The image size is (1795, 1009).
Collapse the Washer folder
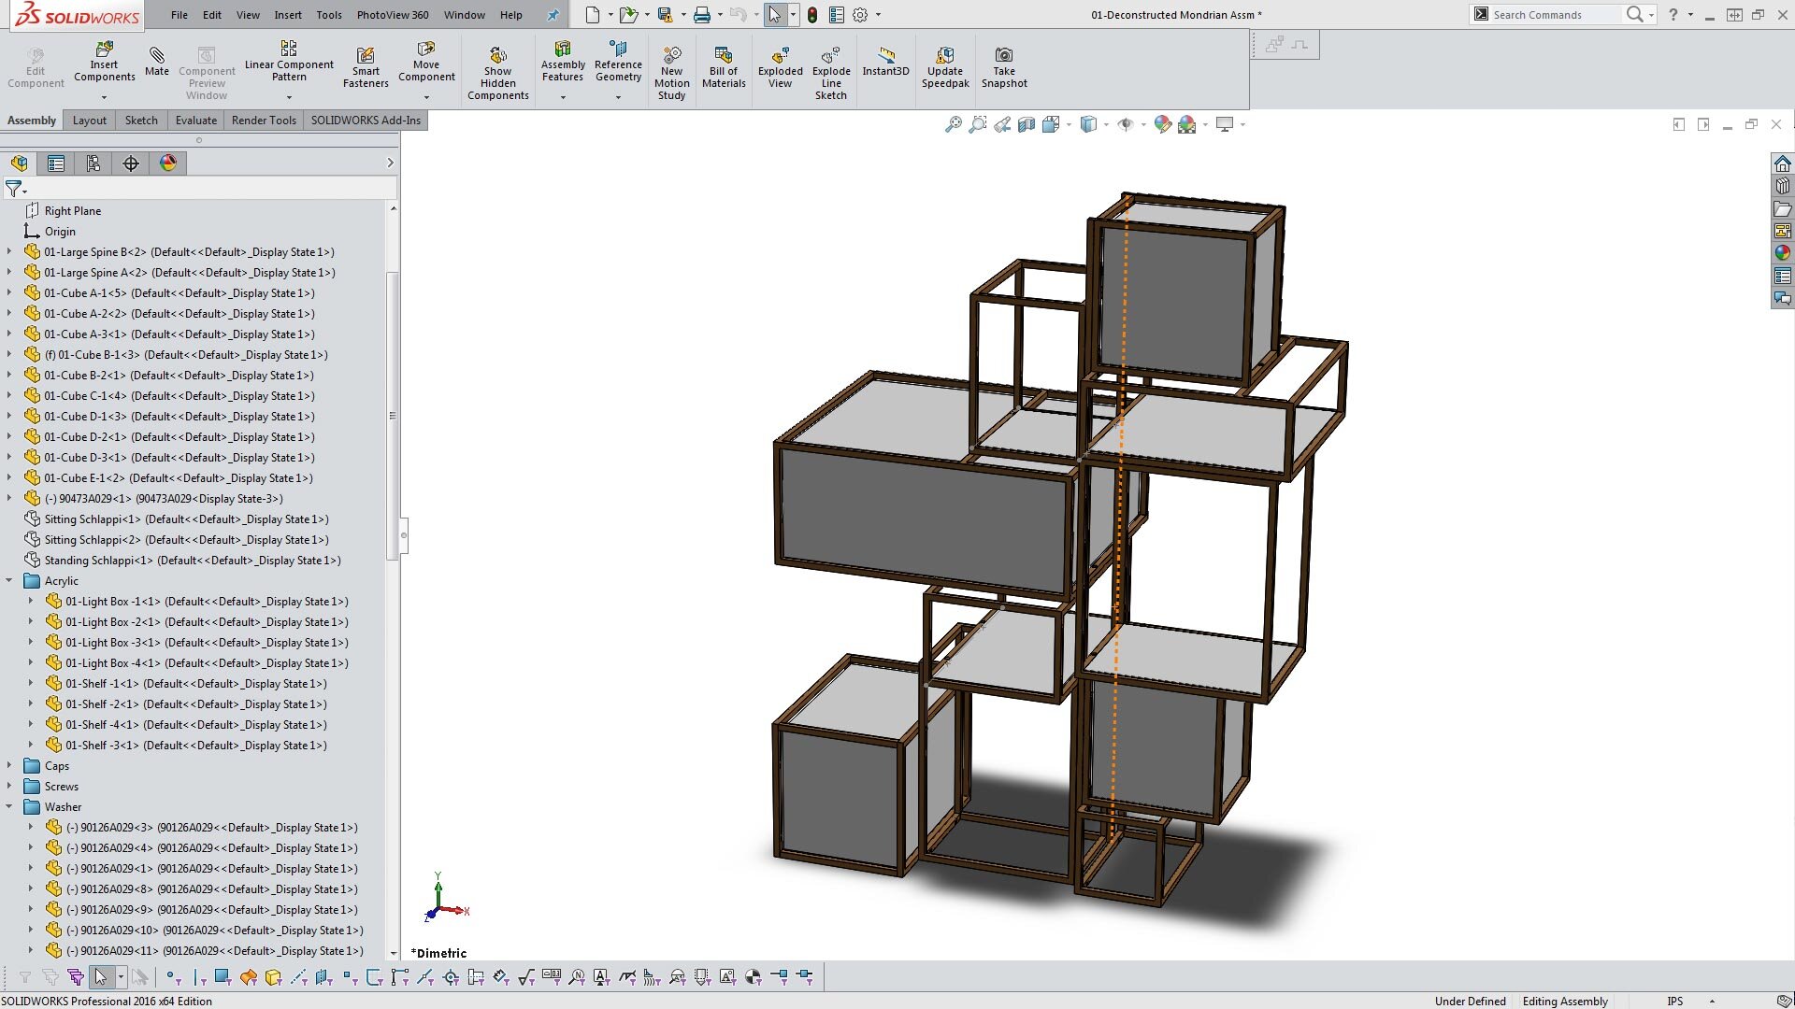click(9, 806)
